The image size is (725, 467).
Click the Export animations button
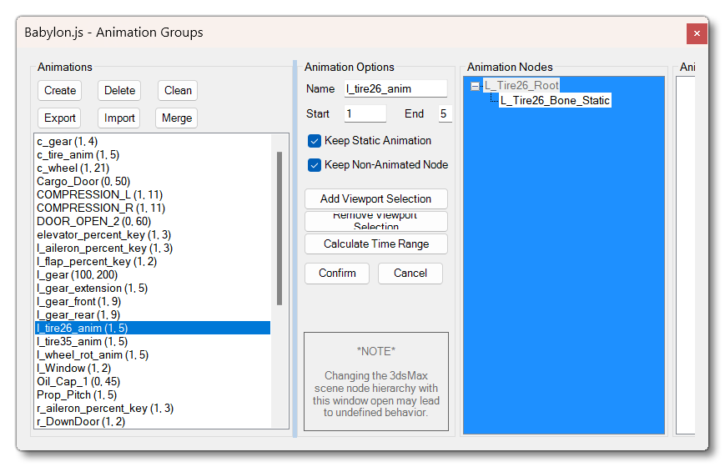pyautogui.click(x=60, y=118)
